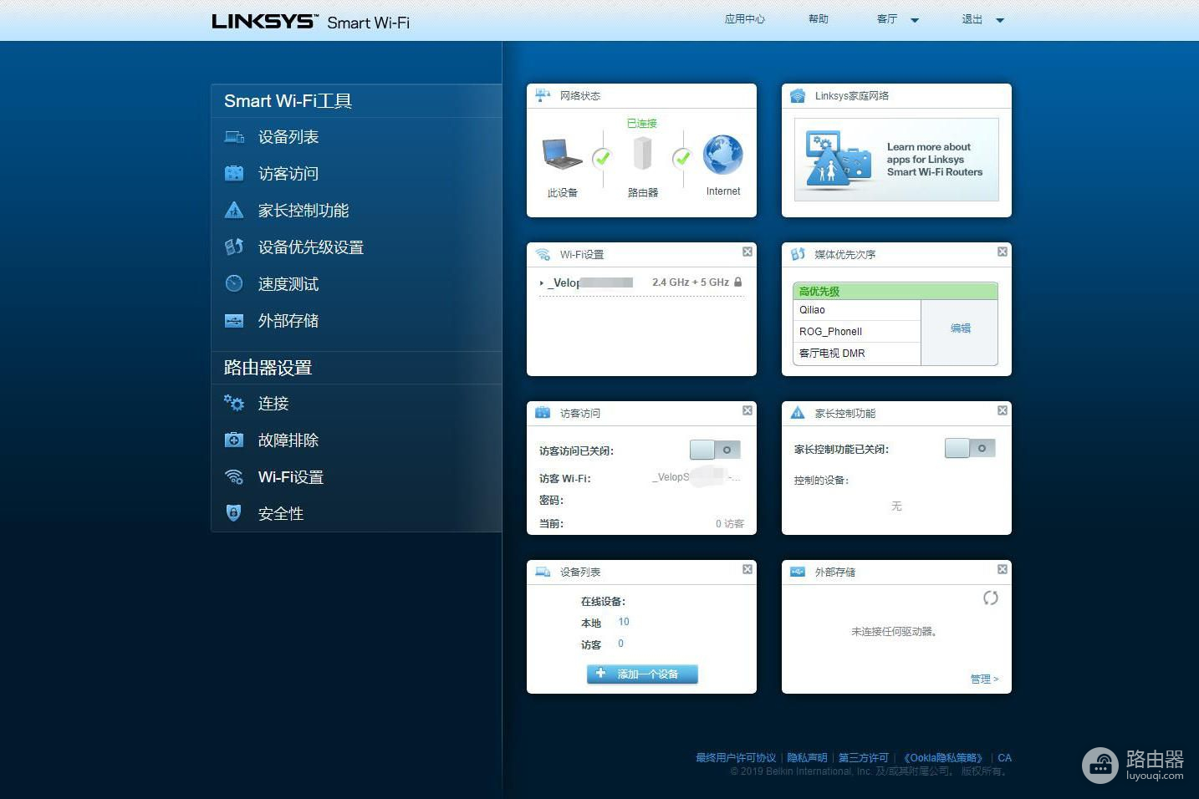The width and height of the screenshot is (1199, 799).
Task: Open the 应用中心 menu item
Action: click(x=744, y=19)
